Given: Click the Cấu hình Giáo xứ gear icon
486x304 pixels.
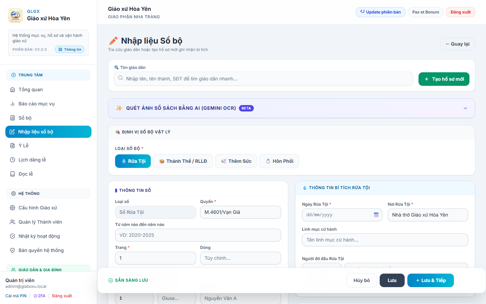Looking at the screenshot, I should coord(12,208).
